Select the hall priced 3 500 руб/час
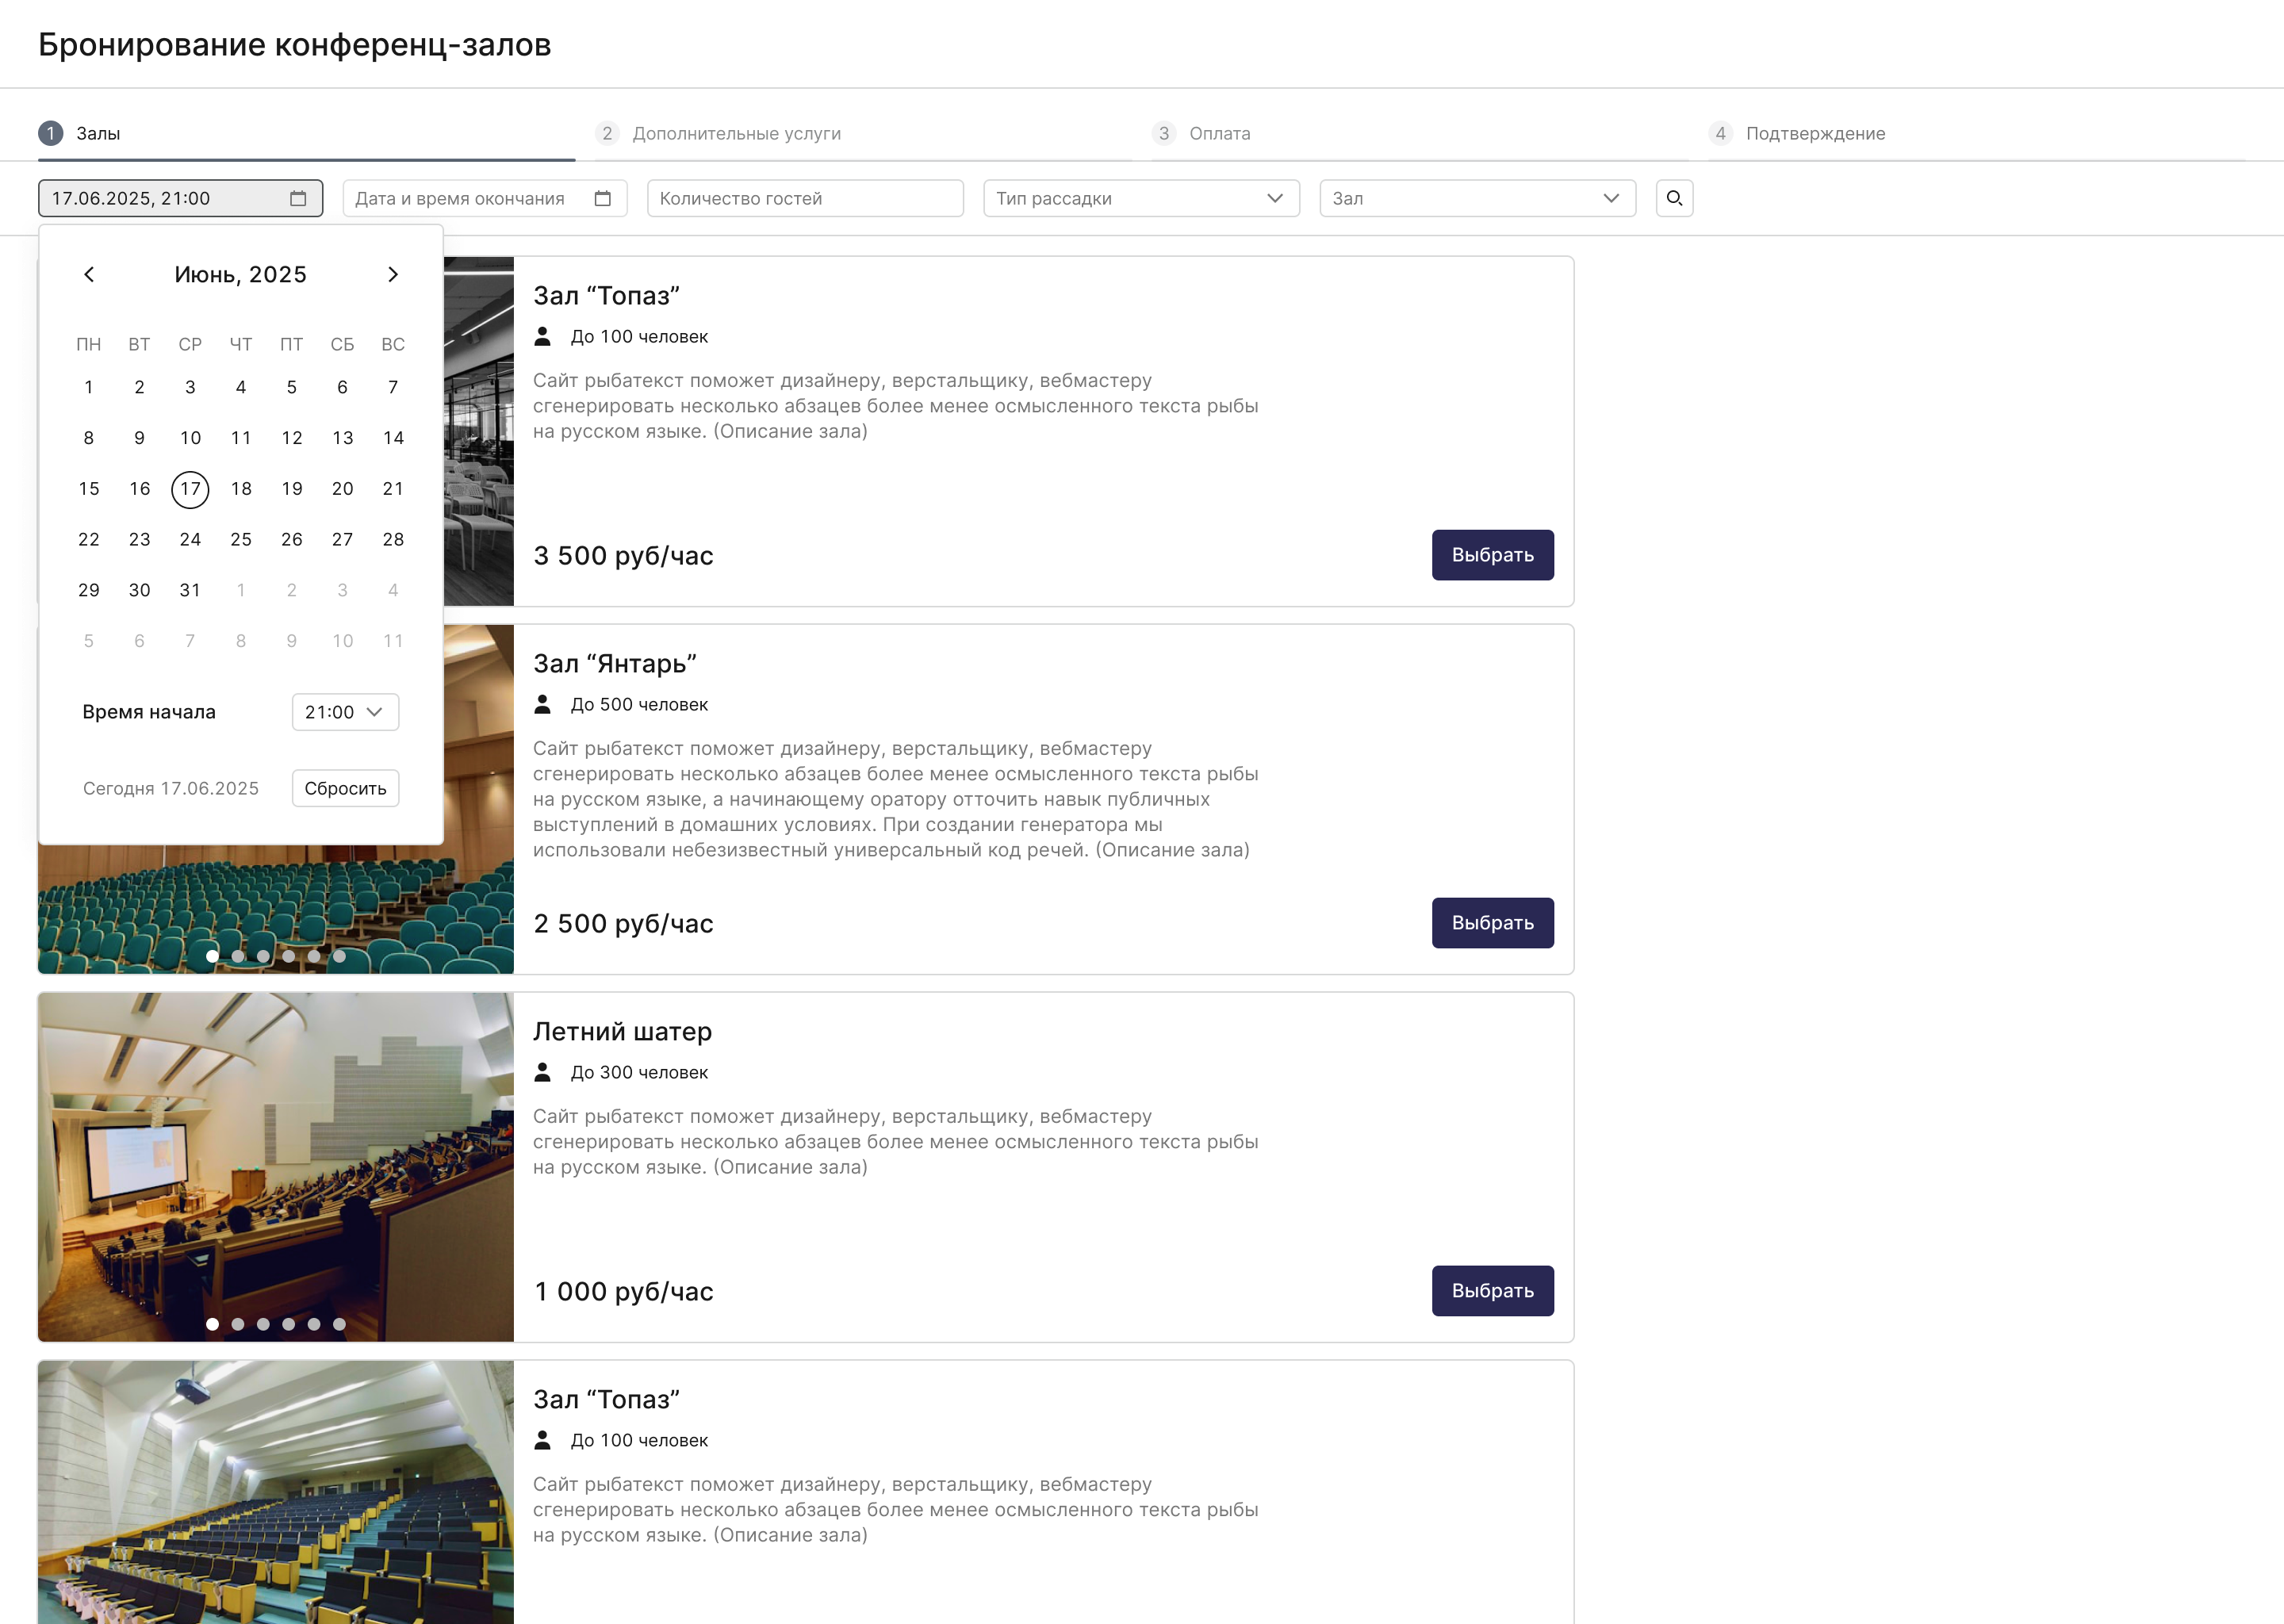 (x=1492, y=555)
